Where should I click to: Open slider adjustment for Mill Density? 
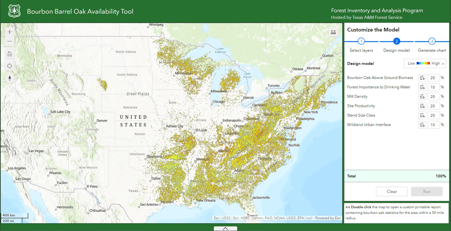pos(422,96)
